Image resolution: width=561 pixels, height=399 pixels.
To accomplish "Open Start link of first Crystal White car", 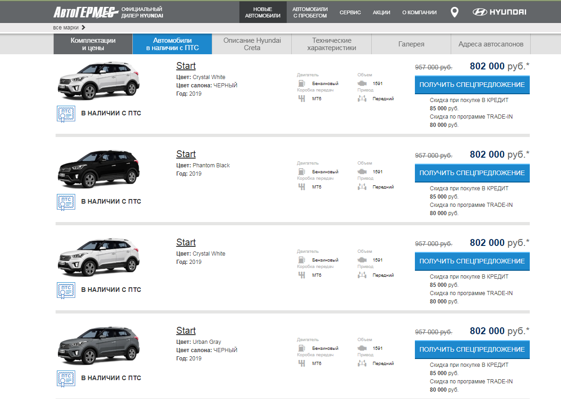I will click(x=186, y=66).
